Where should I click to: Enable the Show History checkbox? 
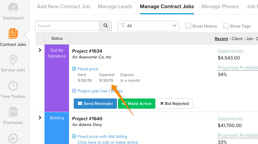pos(188,26)
